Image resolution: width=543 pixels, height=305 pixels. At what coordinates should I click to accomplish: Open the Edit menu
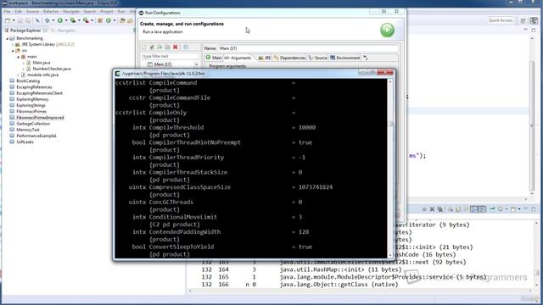(x=18, y=11)
